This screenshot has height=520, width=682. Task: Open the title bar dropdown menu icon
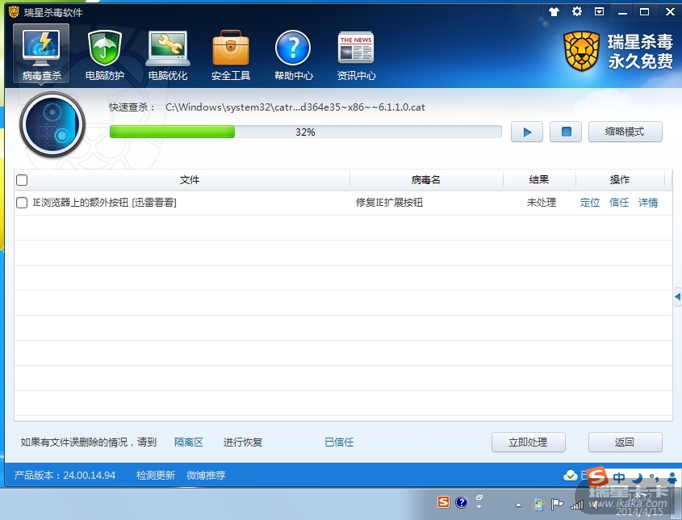(599, 12)
